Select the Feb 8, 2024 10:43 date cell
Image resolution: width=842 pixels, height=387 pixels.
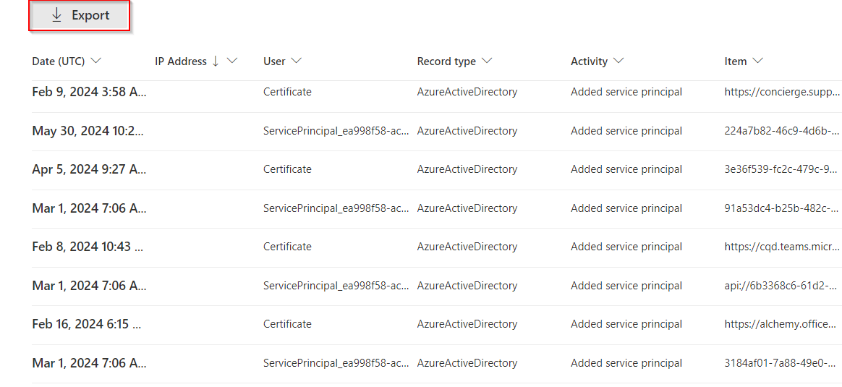point(89,247)
